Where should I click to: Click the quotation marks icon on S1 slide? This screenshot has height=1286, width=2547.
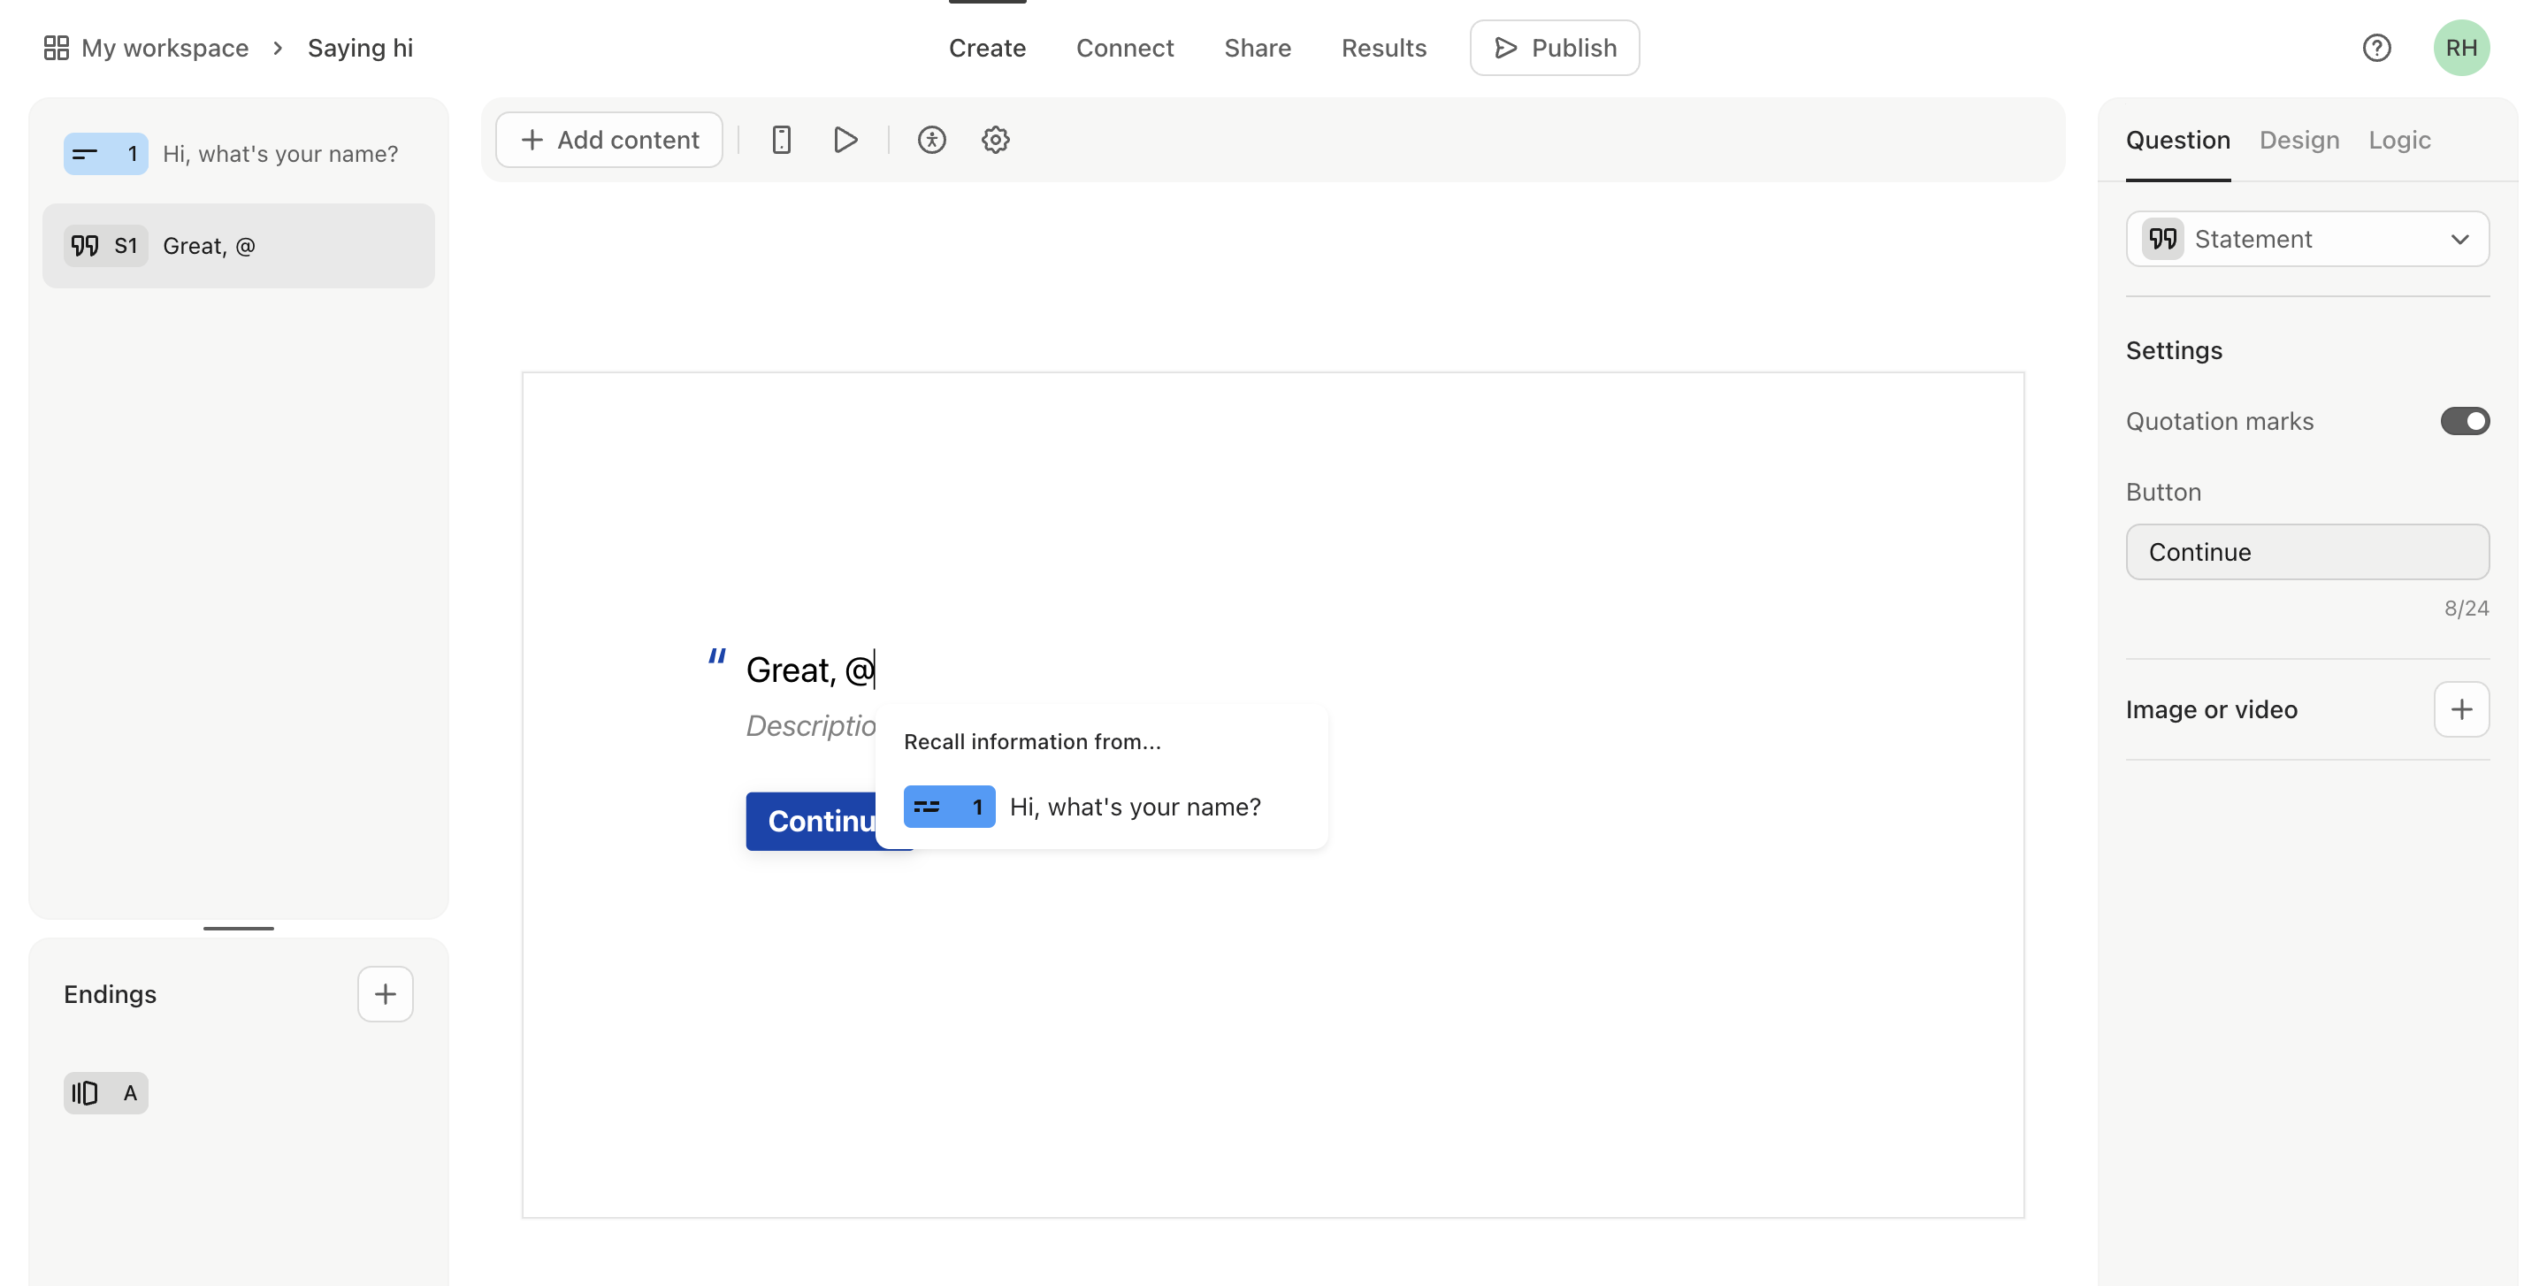click(84, 244)
